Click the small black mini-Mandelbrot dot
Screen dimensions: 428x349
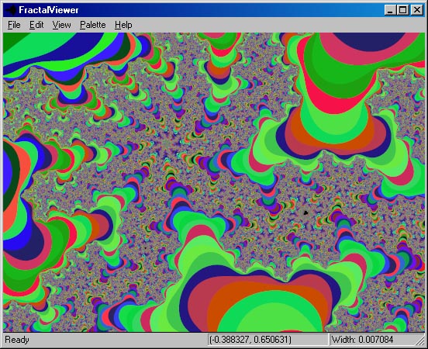click(305, 213)
